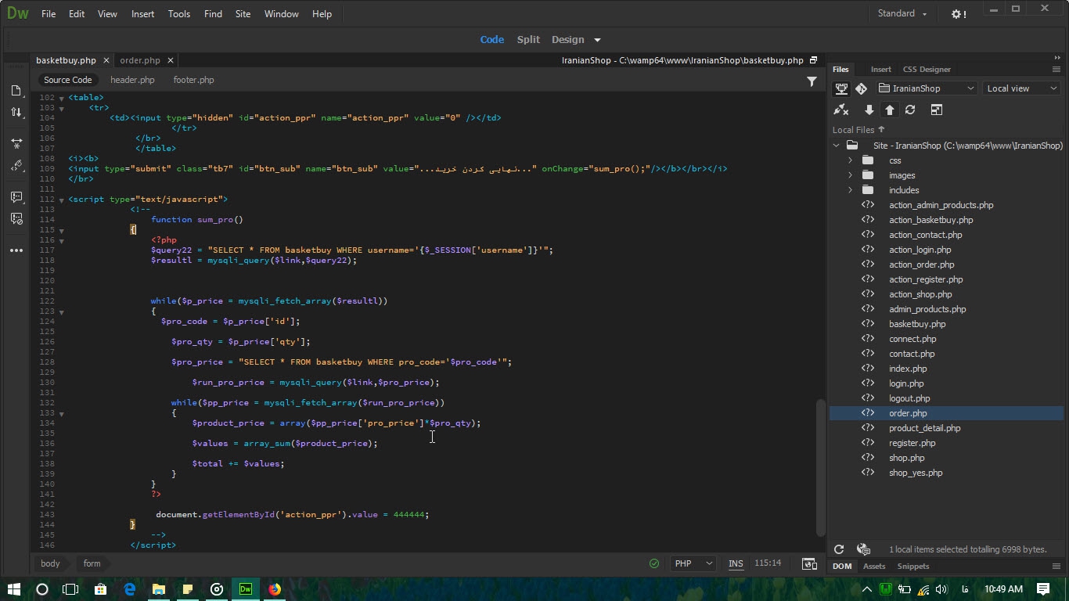Expand css folder in Files tree

pyautogui.click(x=851, y=160)
